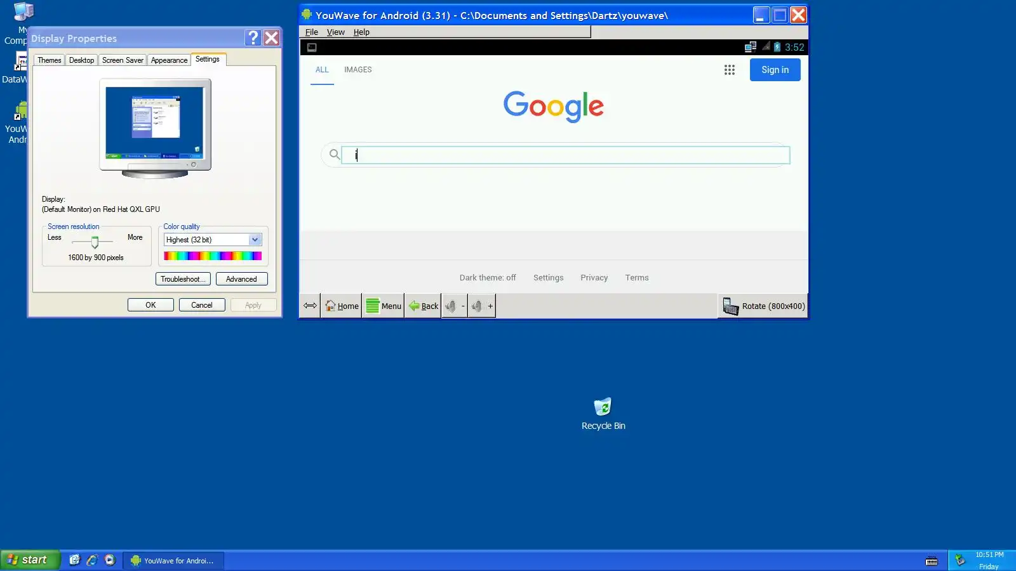Open the Android Menu button in YouWave
The width and height of the screenshot is (1016, 571).
pyautogui.click(x=384, y=306)
